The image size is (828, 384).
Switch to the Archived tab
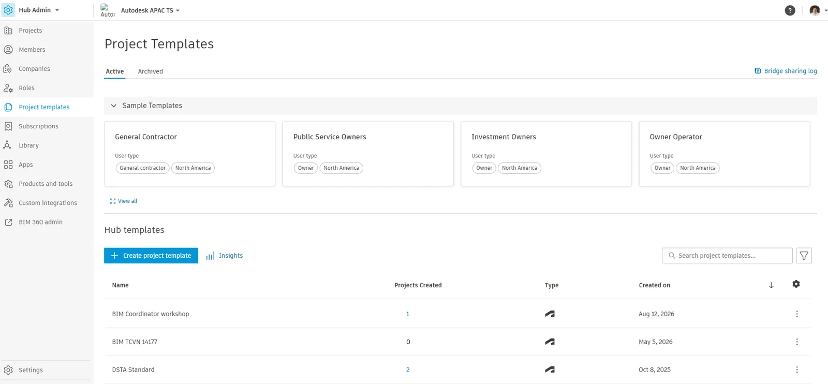(x=151, y=71)
